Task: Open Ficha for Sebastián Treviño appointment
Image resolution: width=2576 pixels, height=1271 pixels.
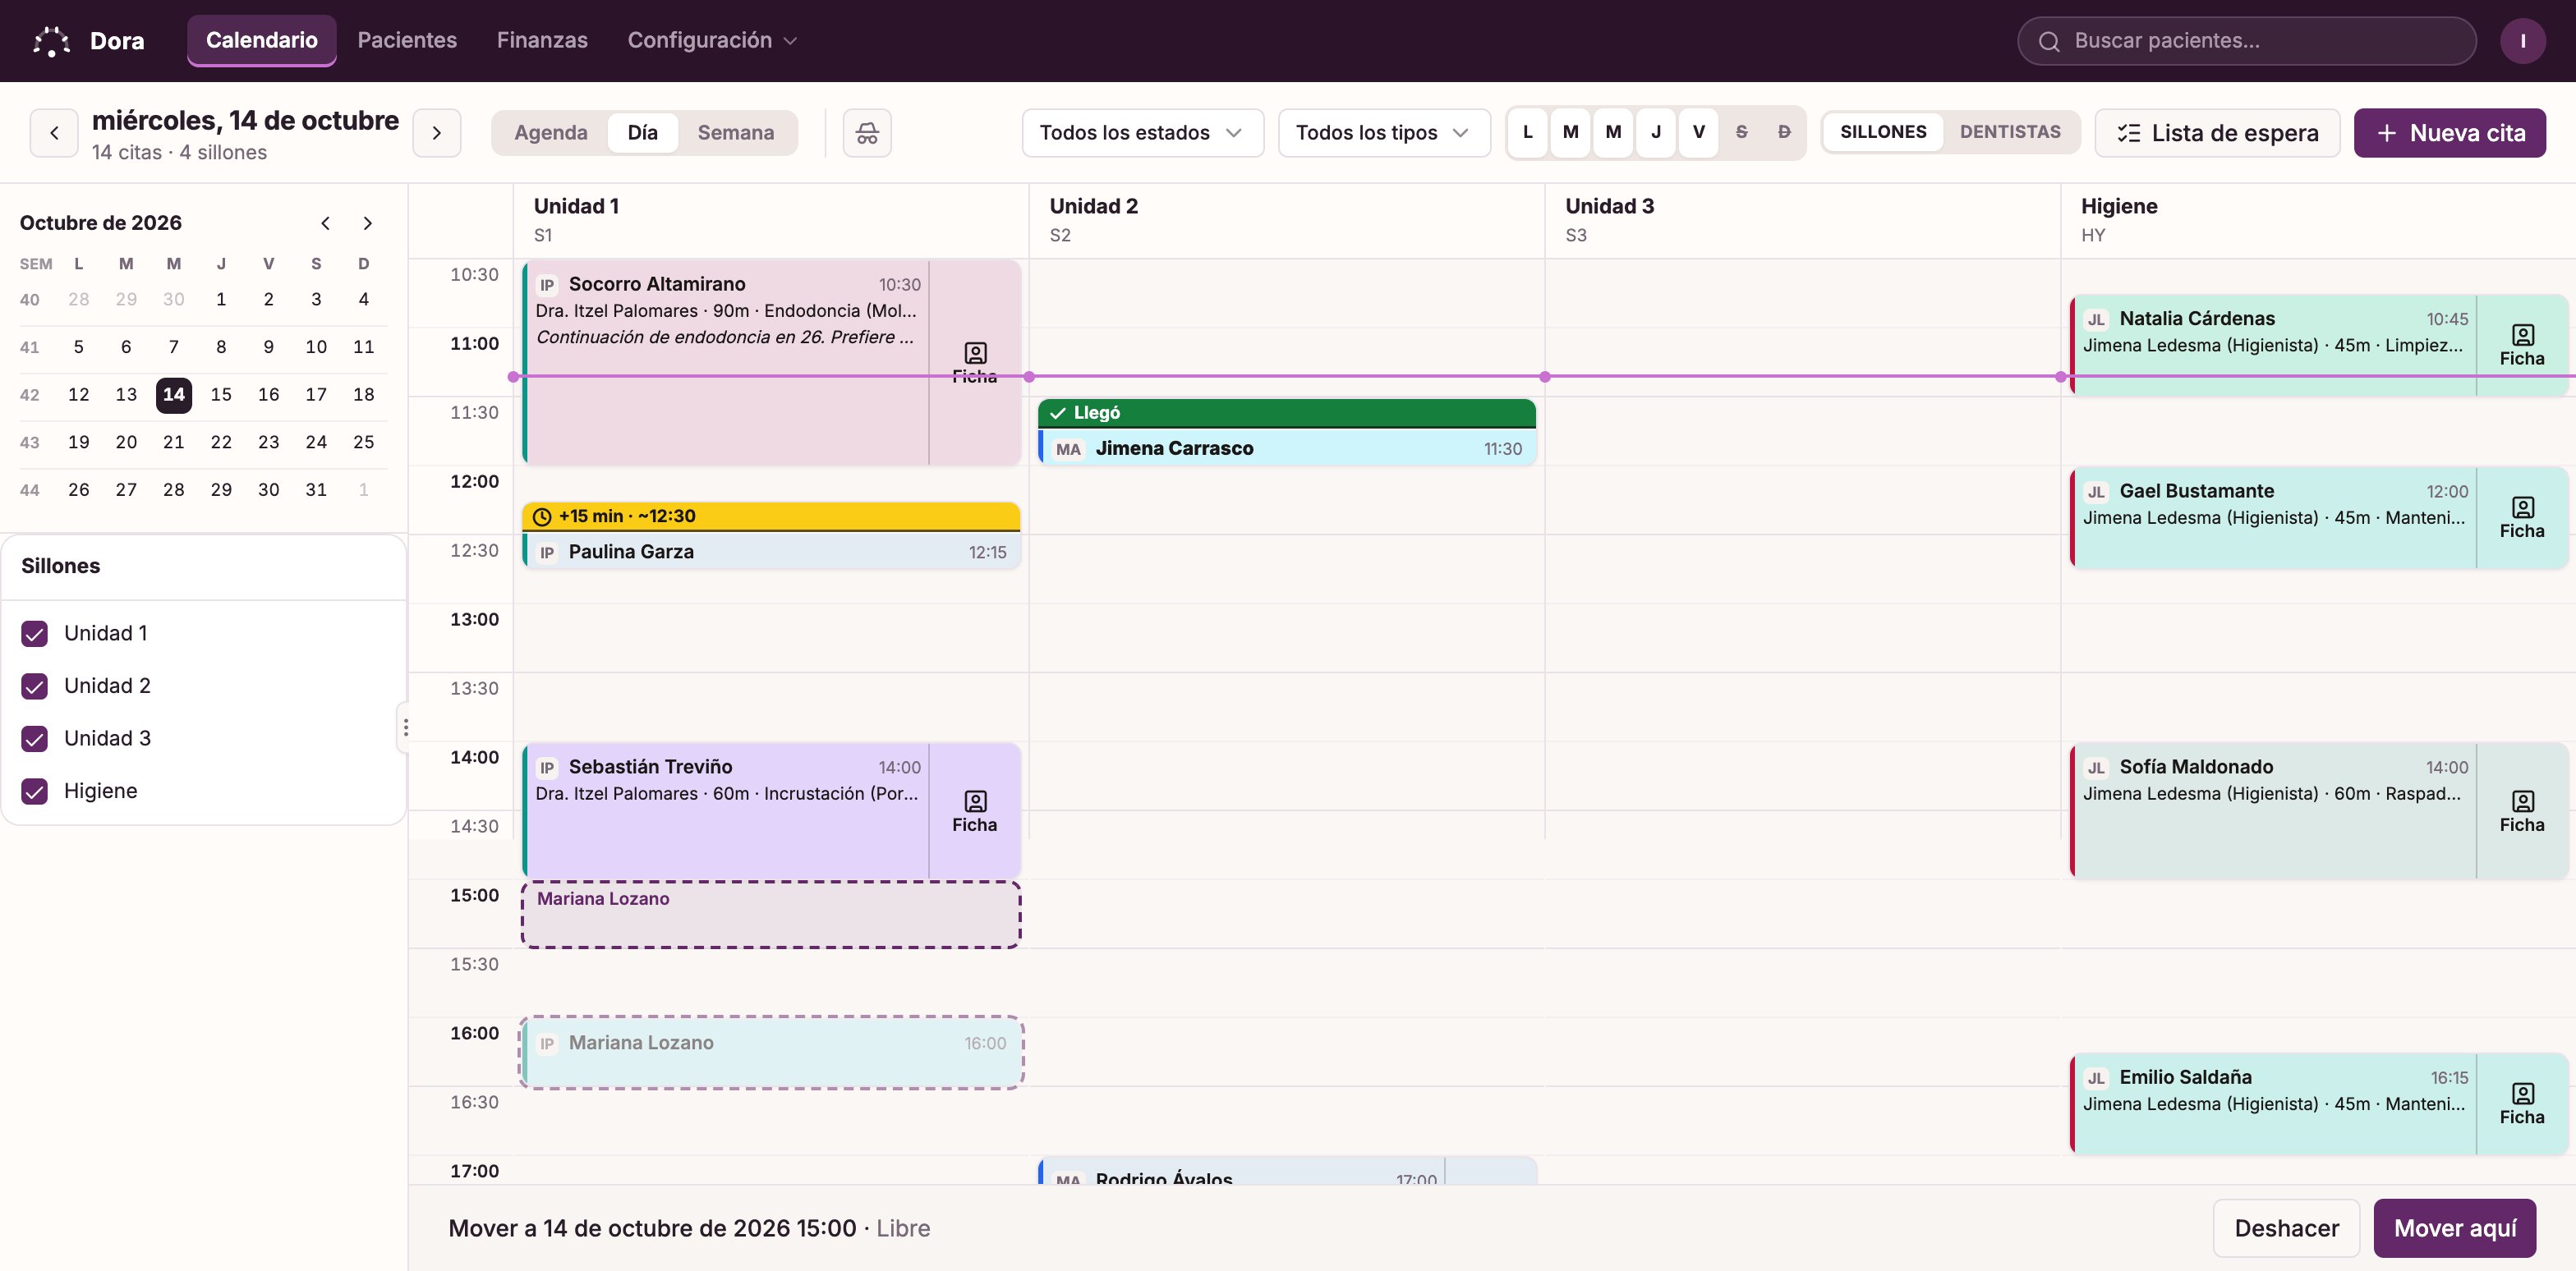Action: tap(974, 811)
